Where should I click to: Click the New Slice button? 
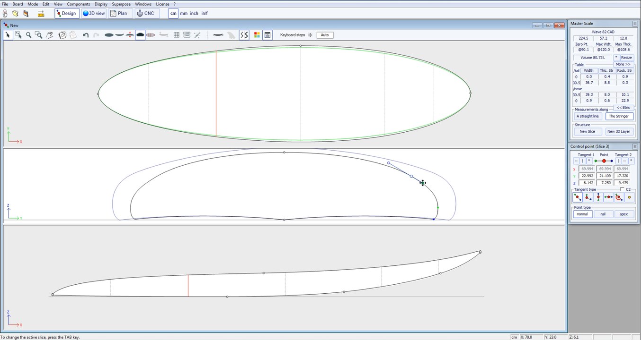(588, 132)
